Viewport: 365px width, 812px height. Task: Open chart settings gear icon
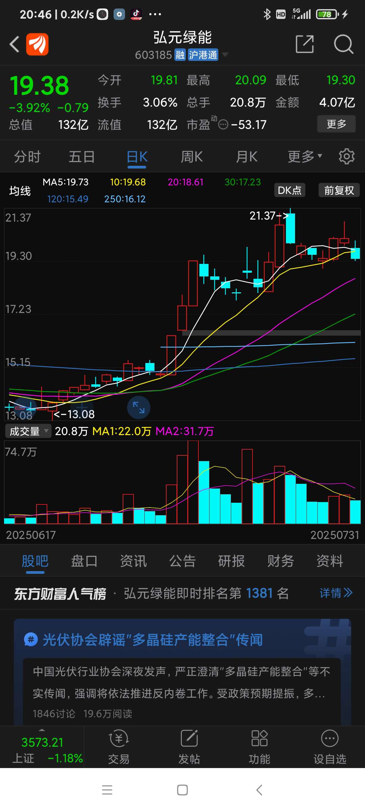(x=347, y=156)
